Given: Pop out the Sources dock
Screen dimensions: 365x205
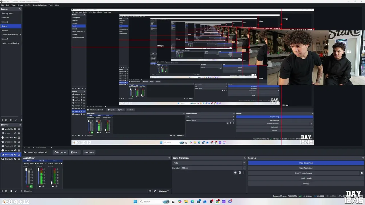Looking at the screenshot, I should click(x=20, y=125).
